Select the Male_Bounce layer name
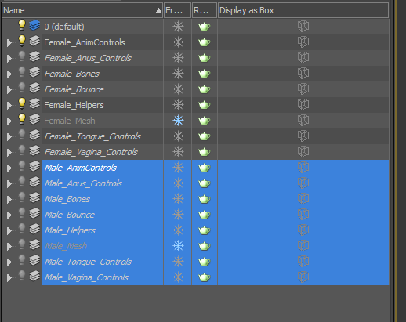This screenshot has height=322, width=406. (x=70, y=215)
